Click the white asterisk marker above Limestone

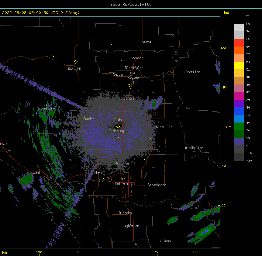coord(47,105)
